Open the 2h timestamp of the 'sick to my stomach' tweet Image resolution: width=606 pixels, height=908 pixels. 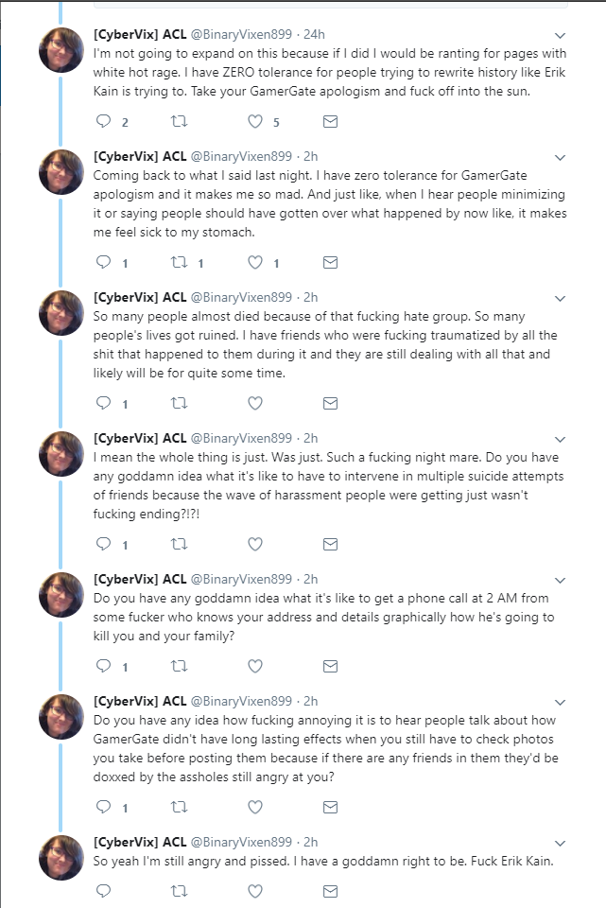pos(311,156)
